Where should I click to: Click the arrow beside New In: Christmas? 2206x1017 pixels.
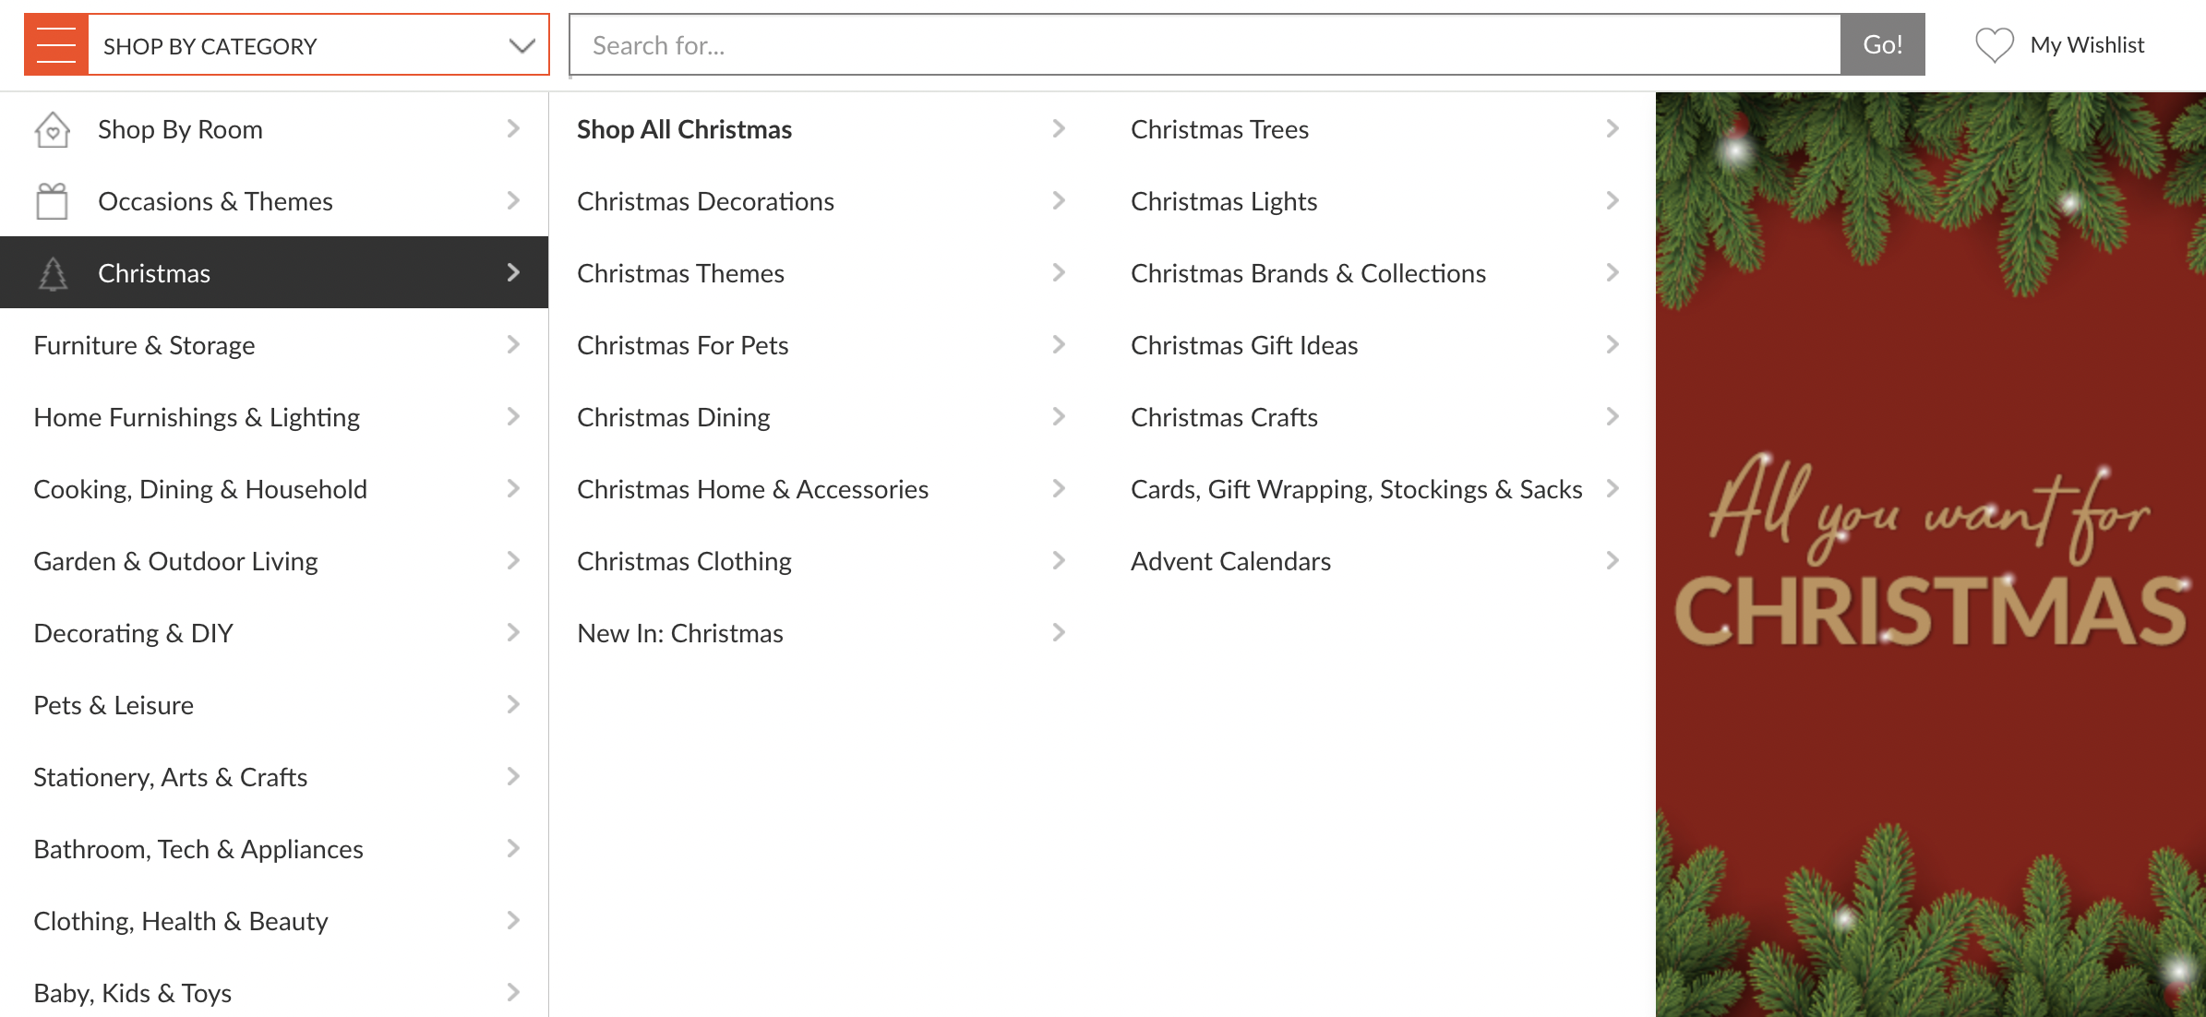pos(1059,633)
